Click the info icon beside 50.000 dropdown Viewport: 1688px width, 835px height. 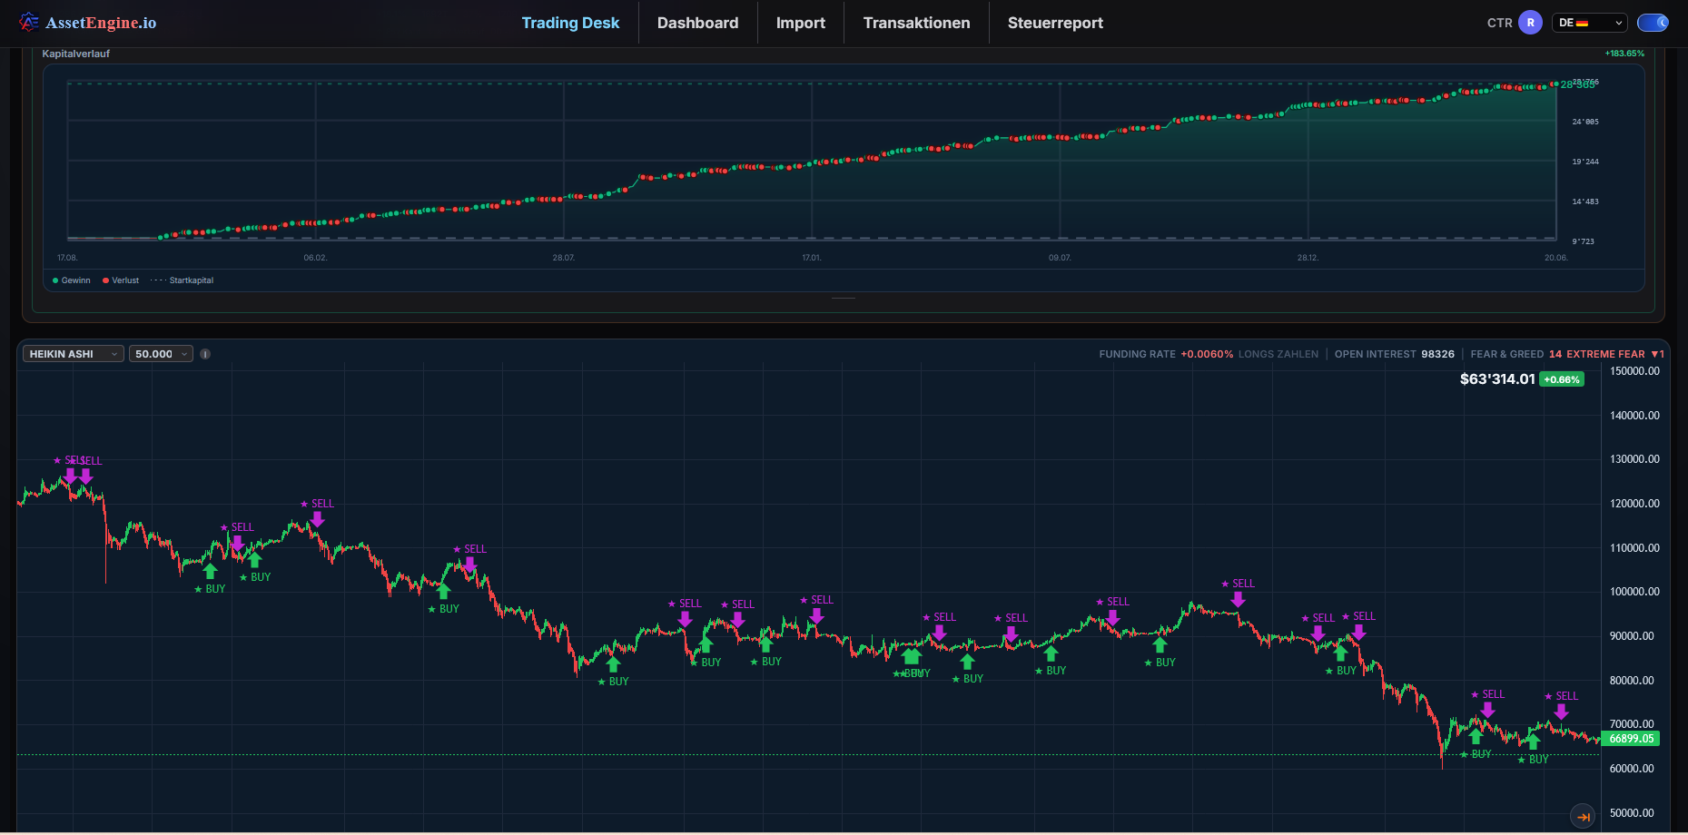point(205,354)
